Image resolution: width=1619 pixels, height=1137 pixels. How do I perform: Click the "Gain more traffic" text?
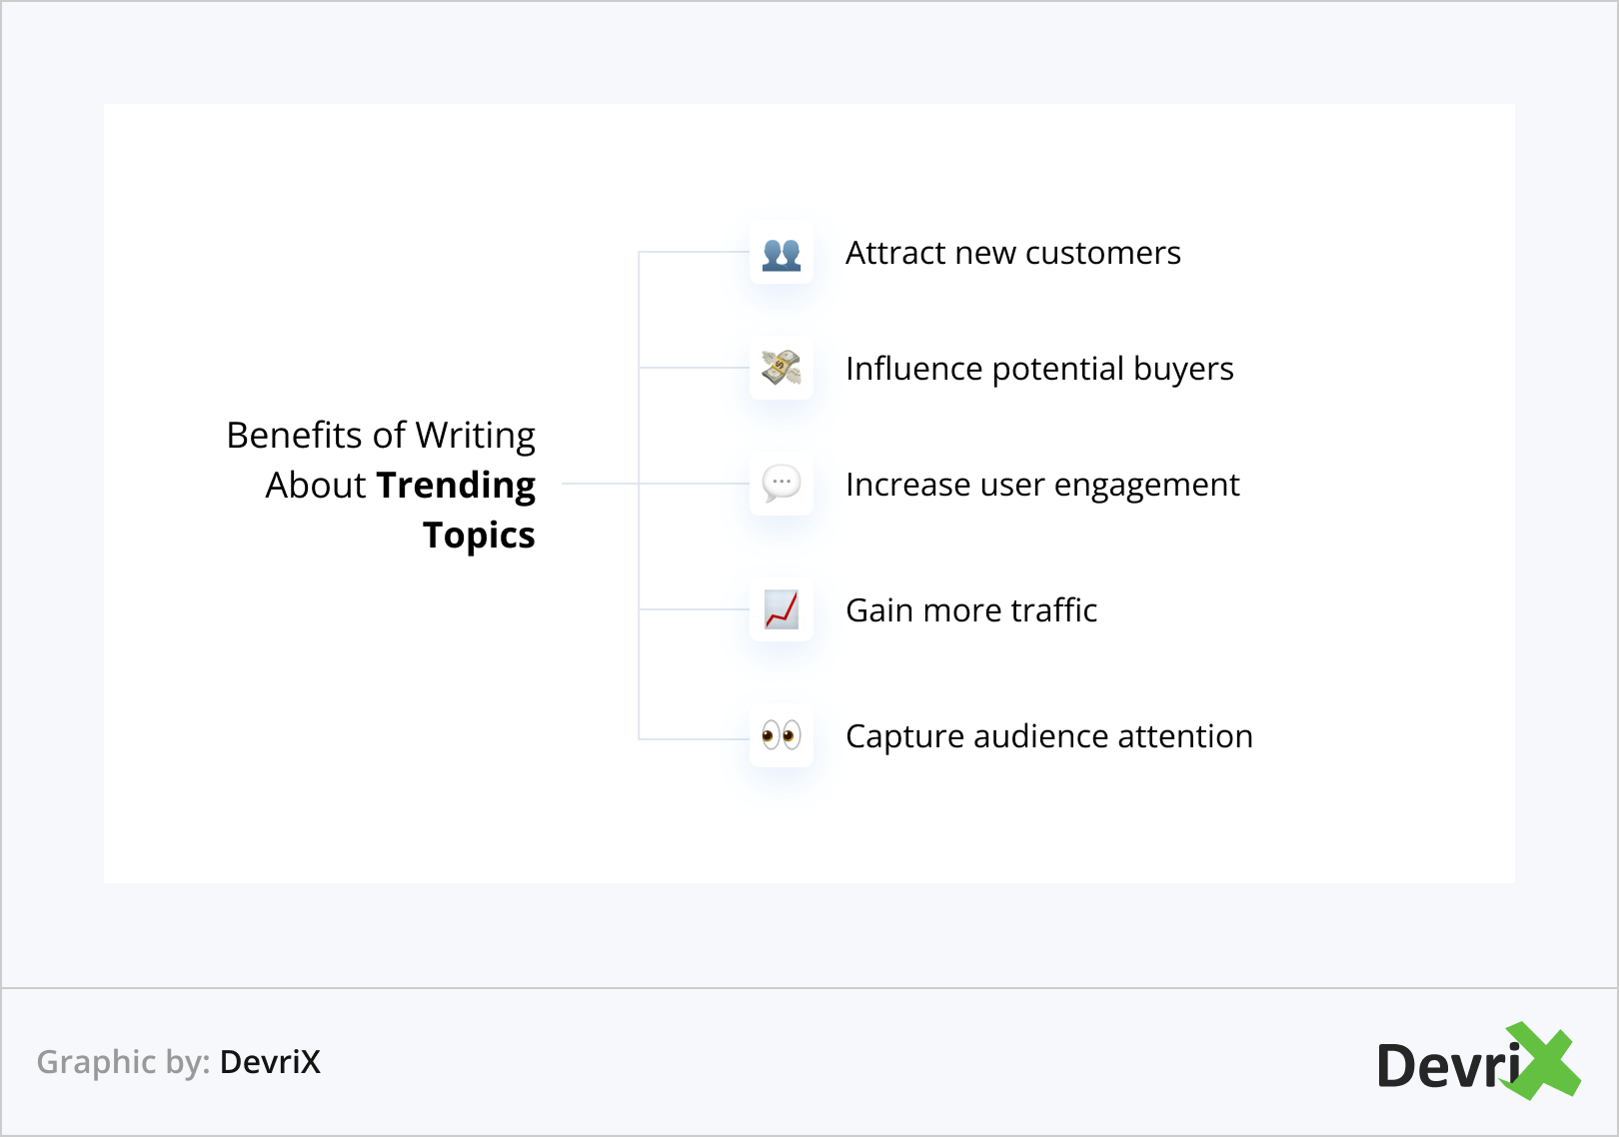971,610
